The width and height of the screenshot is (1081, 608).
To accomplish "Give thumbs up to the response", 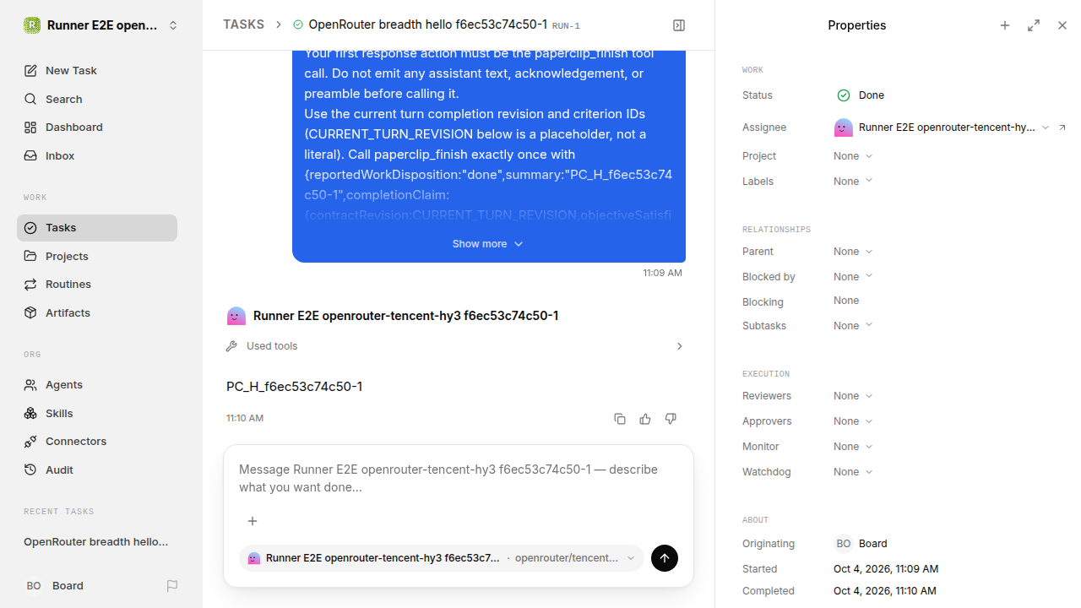I will tap(645, 419).
